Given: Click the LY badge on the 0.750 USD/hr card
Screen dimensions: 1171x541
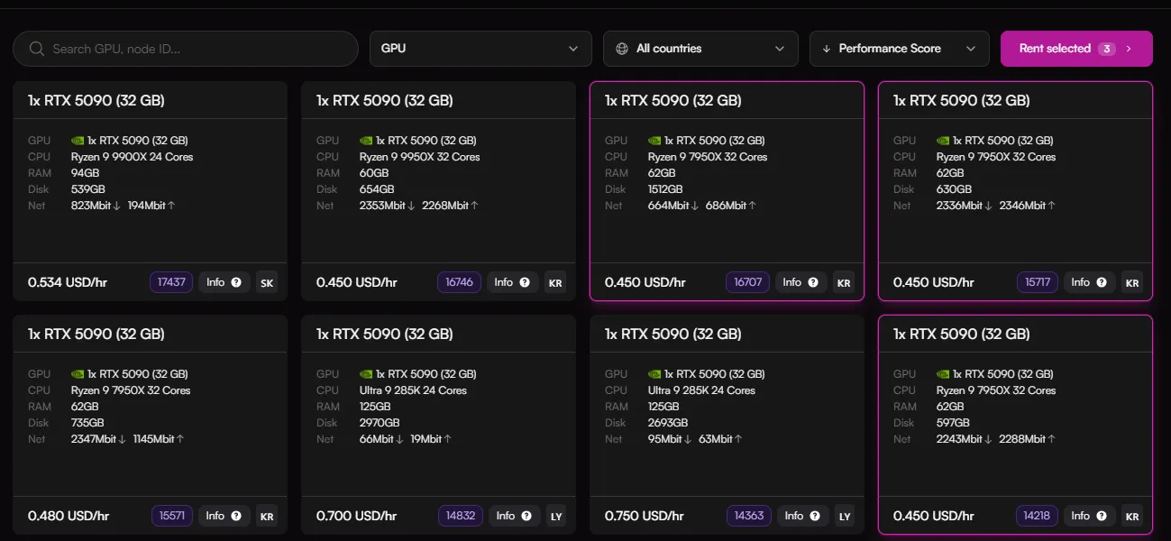Looking at the screenshot, I should tap(845, 516).
